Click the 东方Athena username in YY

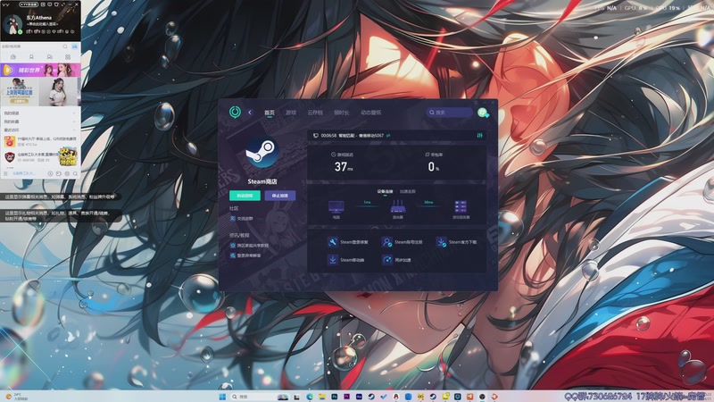pos(39,17)
